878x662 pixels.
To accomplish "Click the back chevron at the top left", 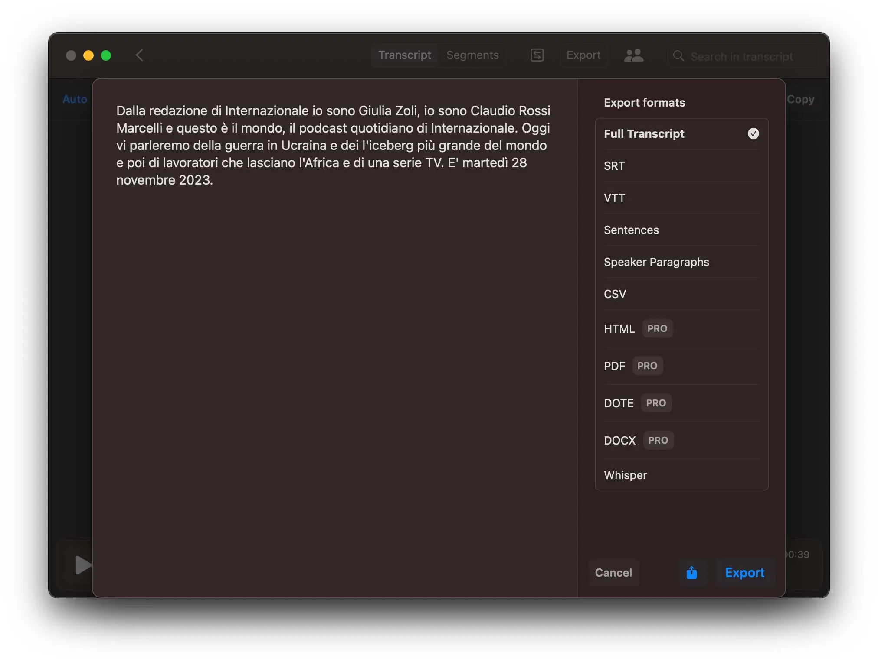I will point(139,55).
